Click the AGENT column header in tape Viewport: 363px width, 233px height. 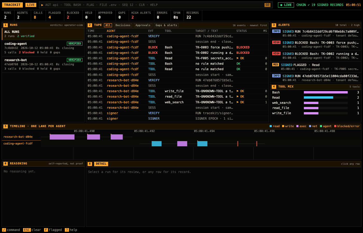(111, 31)
